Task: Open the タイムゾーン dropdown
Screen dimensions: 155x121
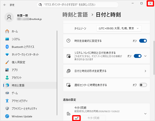Action: pyautogui.click(x=119, y=28)
